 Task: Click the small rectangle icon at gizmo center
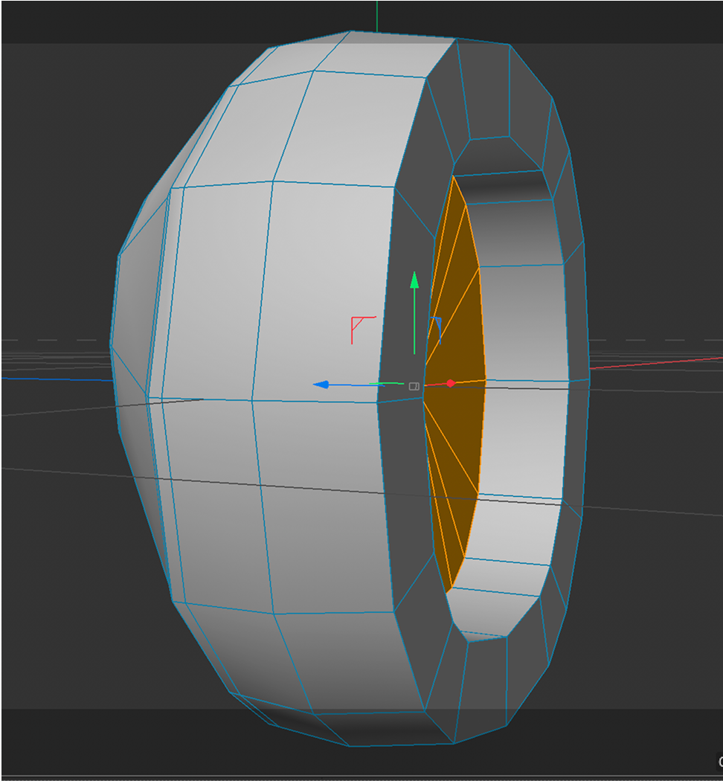[x=413, y=386]
